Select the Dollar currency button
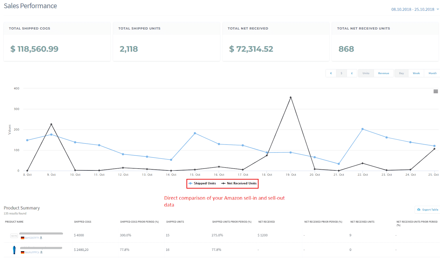Screen dimensions: 440x258 coord(341,73)
